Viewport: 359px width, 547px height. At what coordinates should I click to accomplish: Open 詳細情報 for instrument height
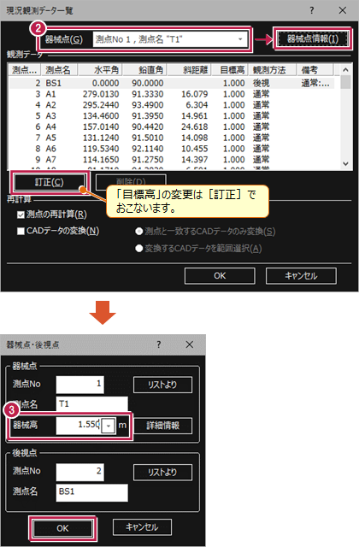pyautogui.click(x=162, y=426)
